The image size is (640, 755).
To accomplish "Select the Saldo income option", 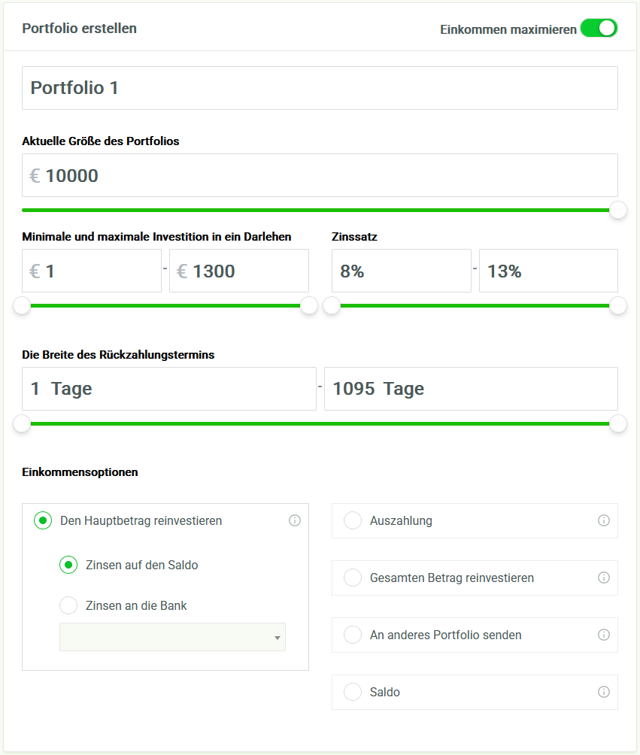I will click(x=353, y=692).
